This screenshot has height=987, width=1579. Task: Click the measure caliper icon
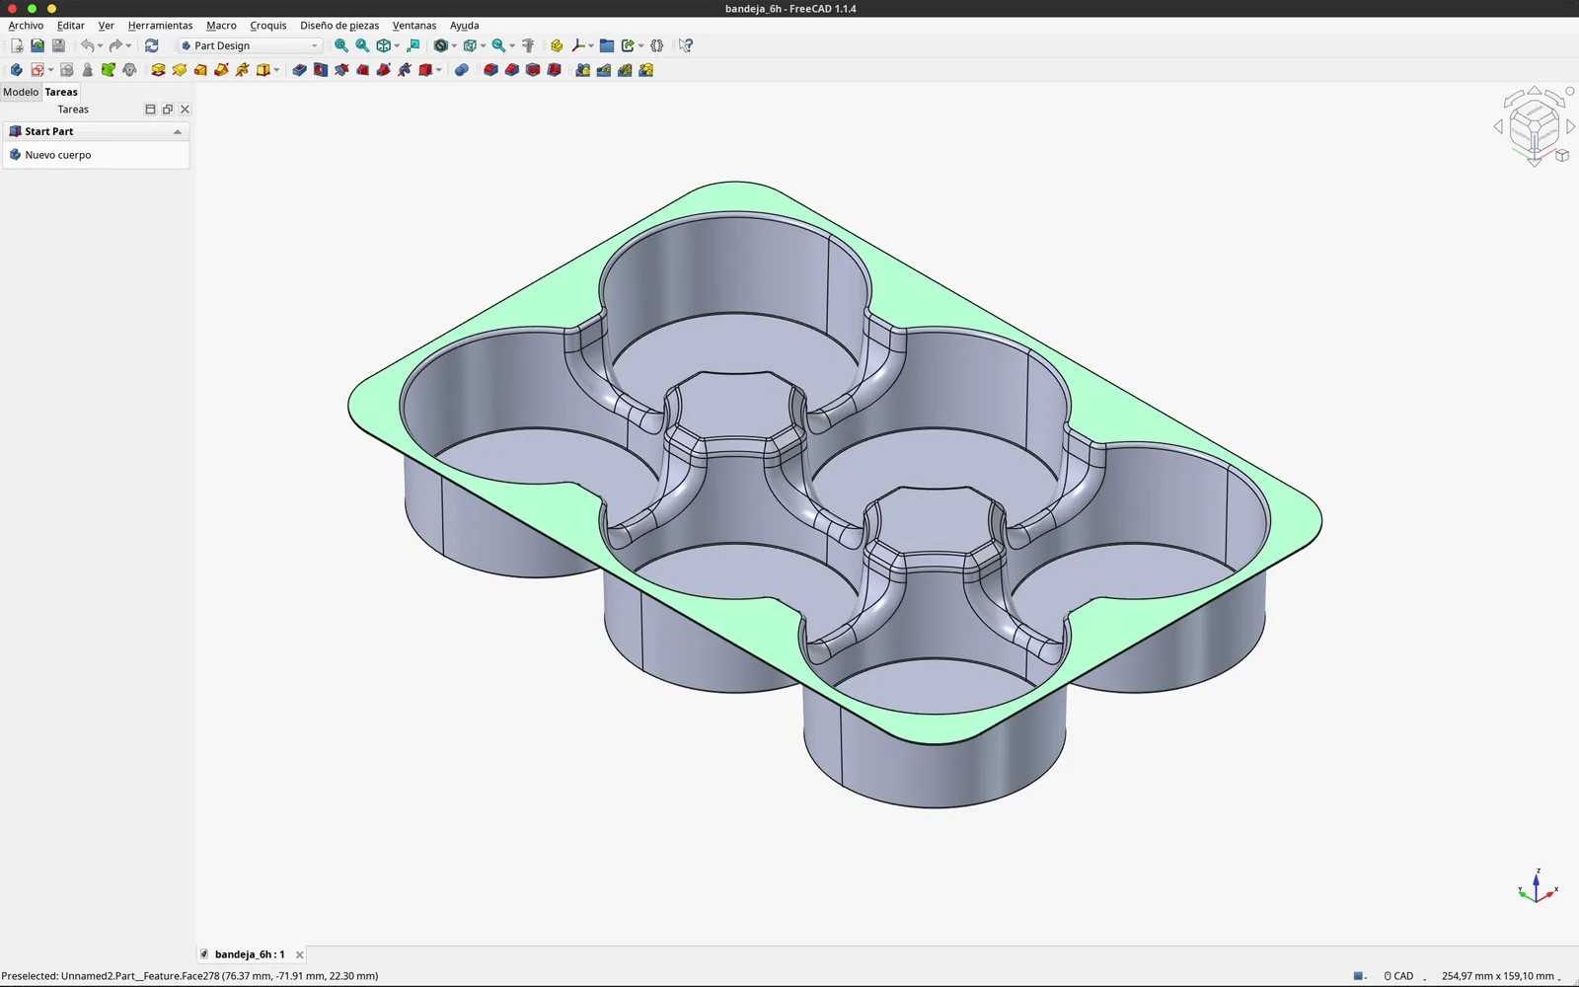coord(528,45)
